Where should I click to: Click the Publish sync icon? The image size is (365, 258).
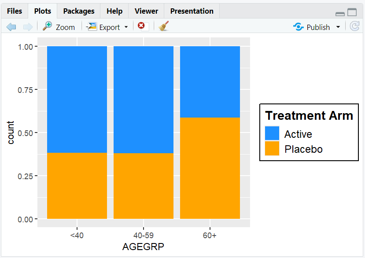tap(298, 27)
